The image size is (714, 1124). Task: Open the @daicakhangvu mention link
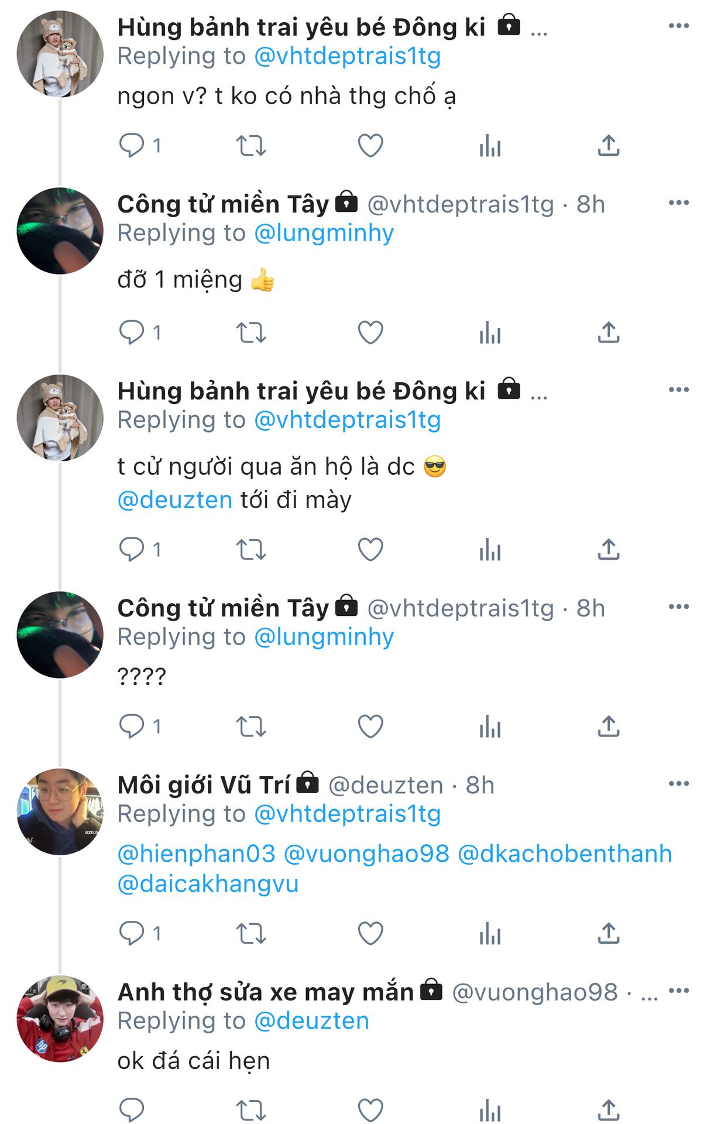click(x=208, y=883)
